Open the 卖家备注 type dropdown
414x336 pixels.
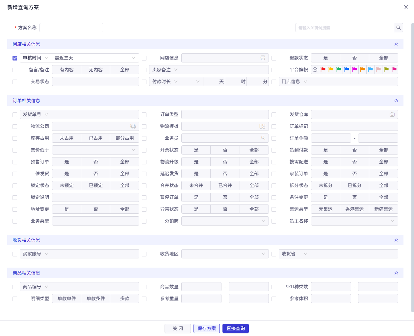165,70
